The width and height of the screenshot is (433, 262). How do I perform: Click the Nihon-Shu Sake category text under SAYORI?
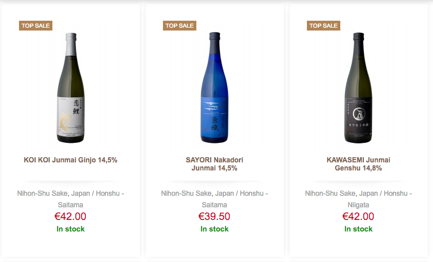pyautogui.click(x=188, y=193)
